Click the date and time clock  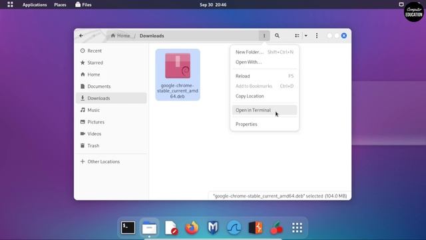(213, 5)
